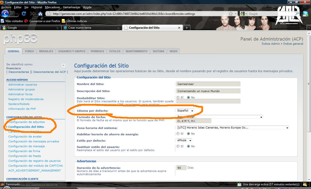The width and height of the screenshot is (311, 189).
Task: Go to the Firefox home page icon
Action: pyautogui.click(x=40, y=14)
